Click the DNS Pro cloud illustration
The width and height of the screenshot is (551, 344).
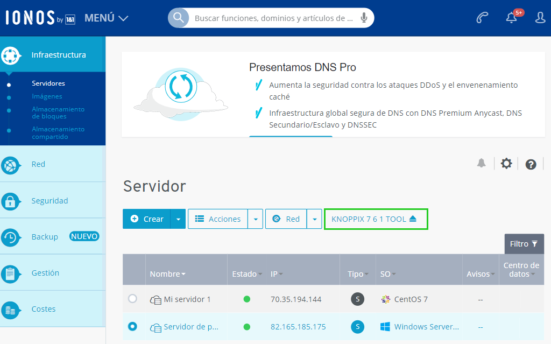point(181,94)
